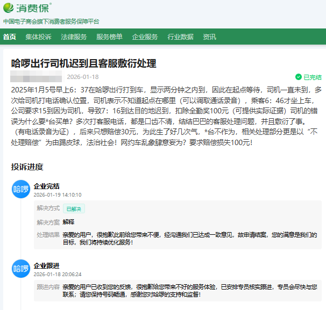Click the 哈啰 avatar beside 企业跟进
326x310 pixels.
[x=21, y=269]
